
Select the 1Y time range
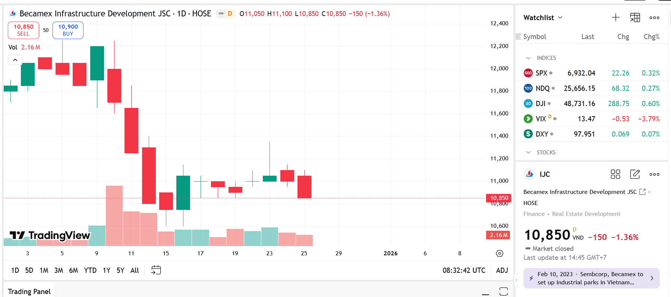coord(107,270)
